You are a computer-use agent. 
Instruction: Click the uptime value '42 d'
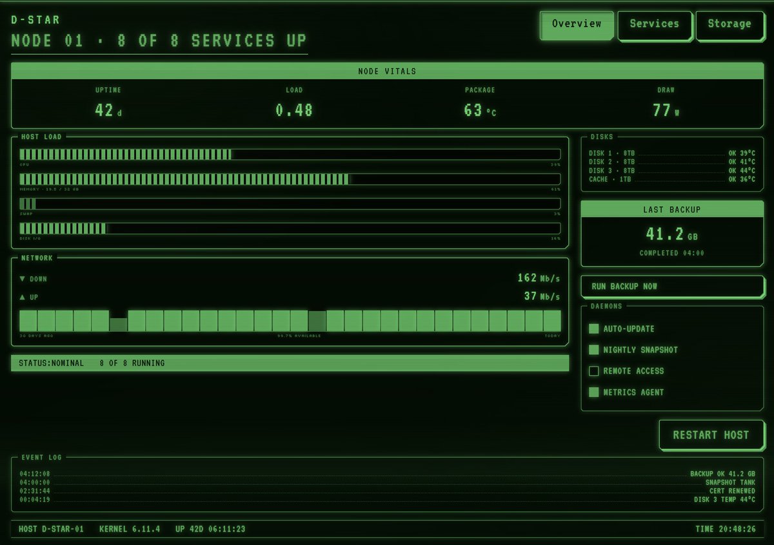108,110
